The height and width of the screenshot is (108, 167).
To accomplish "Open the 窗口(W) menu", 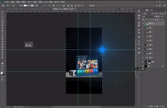I will point(57,2).
